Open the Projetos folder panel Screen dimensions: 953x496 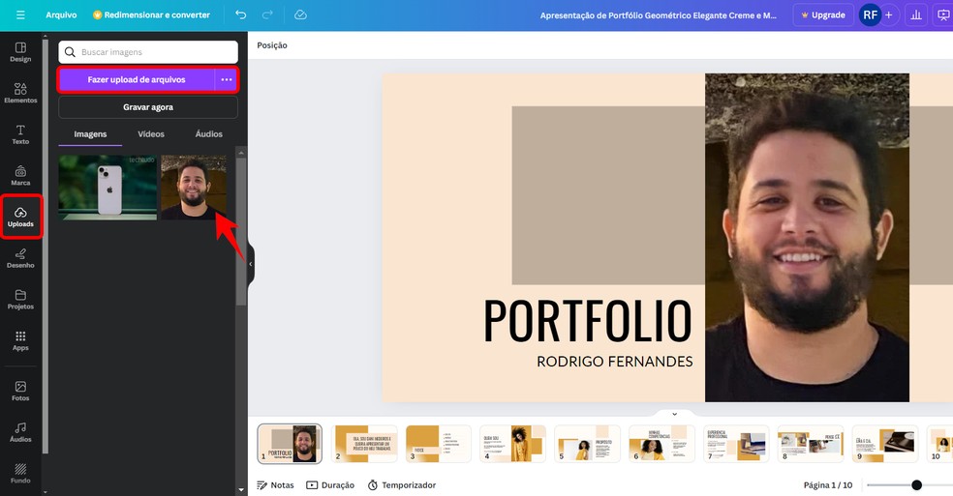click(x=20, y=300)
